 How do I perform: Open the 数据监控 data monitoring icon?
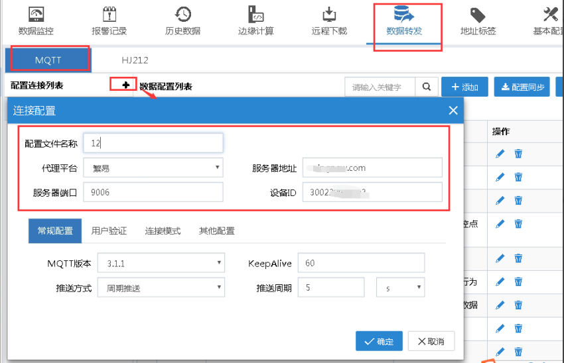(x=36, y=15)
